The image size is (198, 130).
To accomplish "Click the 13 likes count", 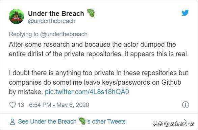I will point(21,105).
